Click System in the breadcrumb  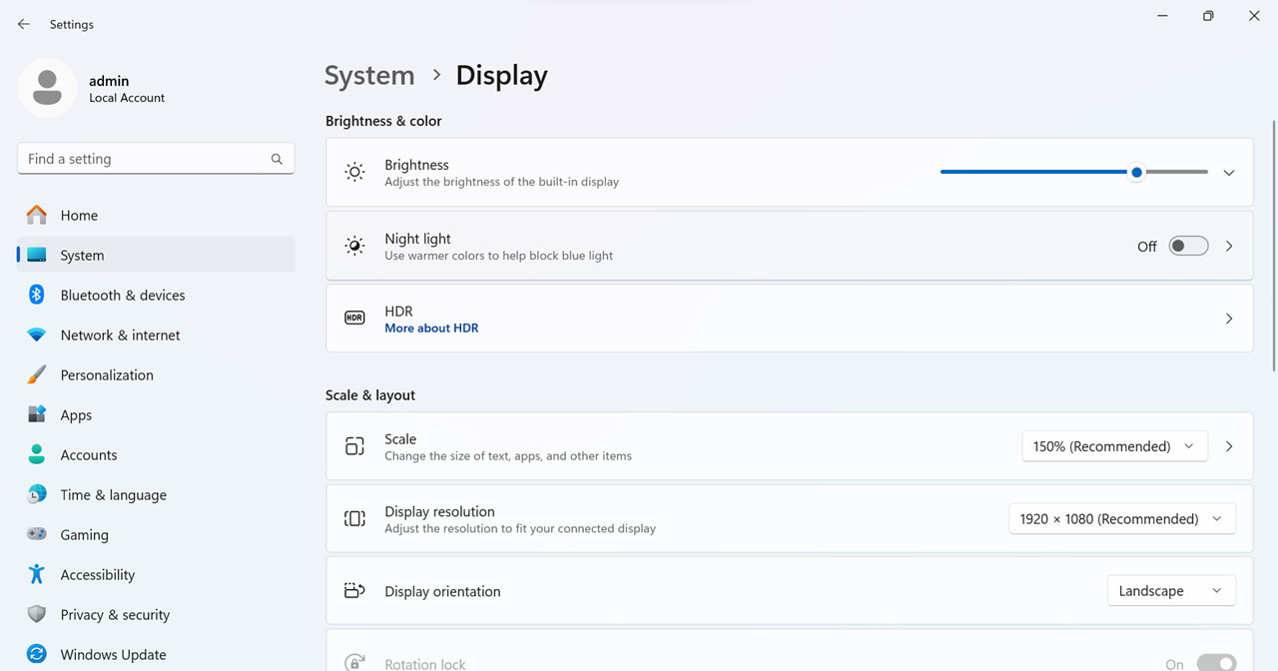click(369, 76)
